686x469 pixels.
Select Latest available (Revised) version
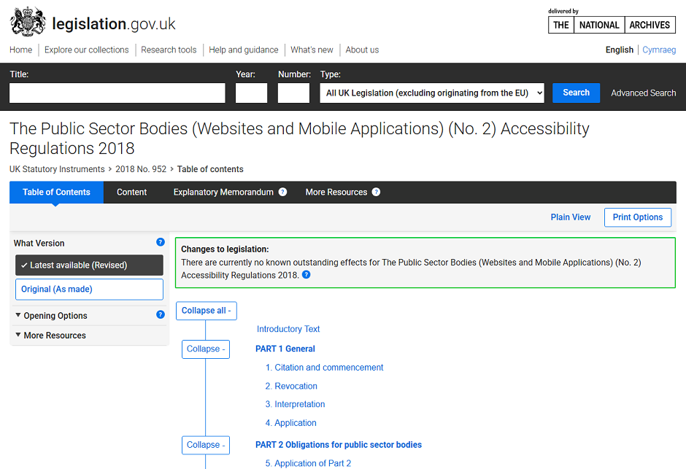(x=89, y=265)
